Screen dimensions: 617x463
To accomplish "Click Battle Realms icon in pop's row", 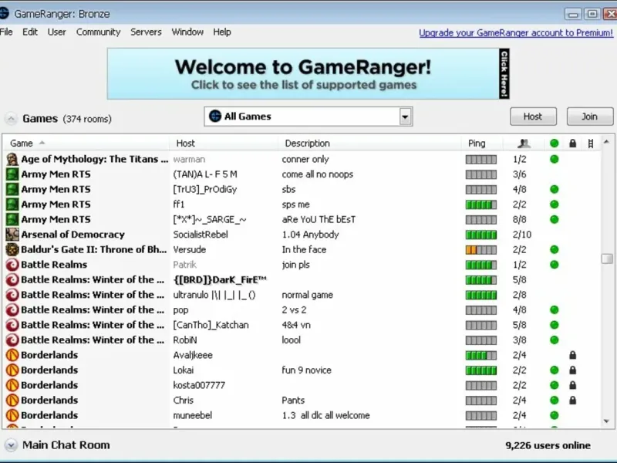I will click(x=12, y=310).
